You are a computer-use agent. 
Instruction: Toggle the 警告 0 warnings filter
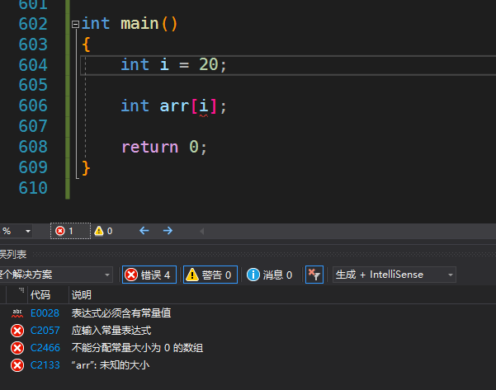click(x=210, y=275)
